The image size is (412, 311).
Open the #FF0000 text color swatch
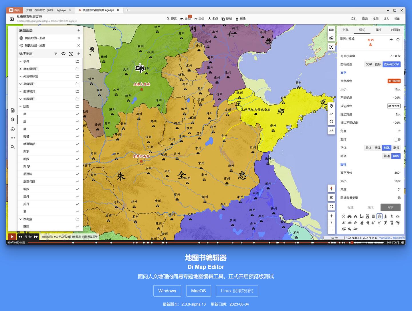click(394, 81)
